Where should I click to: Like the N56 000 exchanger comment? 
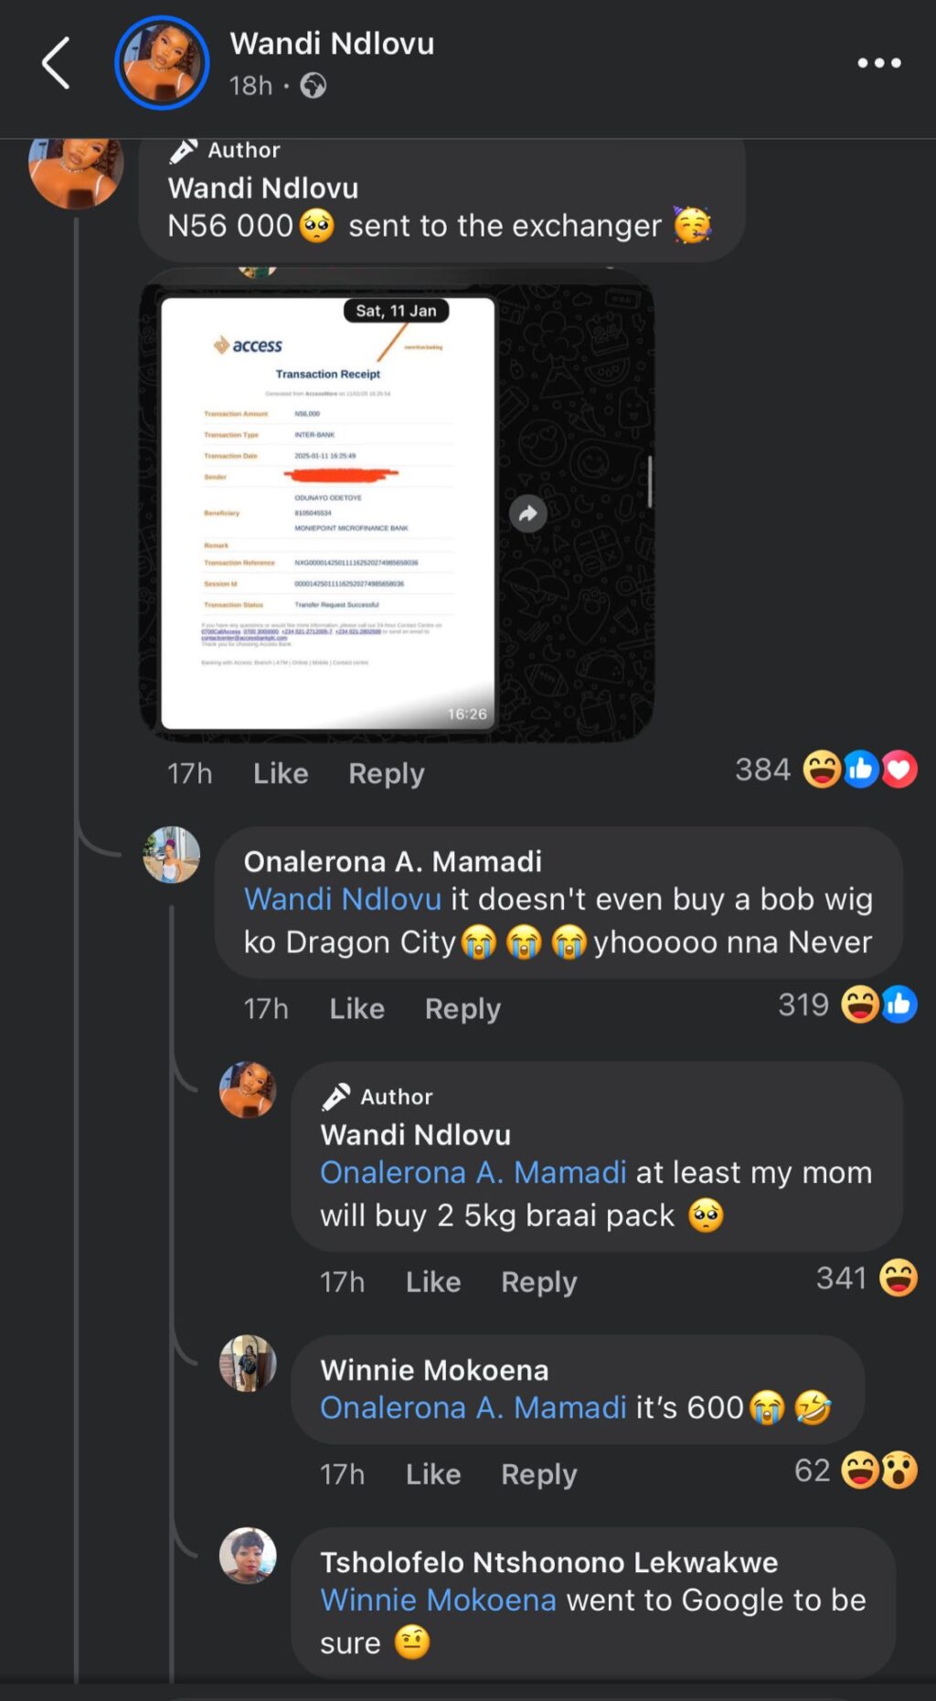pyautogui.click(x=281, y=773)
